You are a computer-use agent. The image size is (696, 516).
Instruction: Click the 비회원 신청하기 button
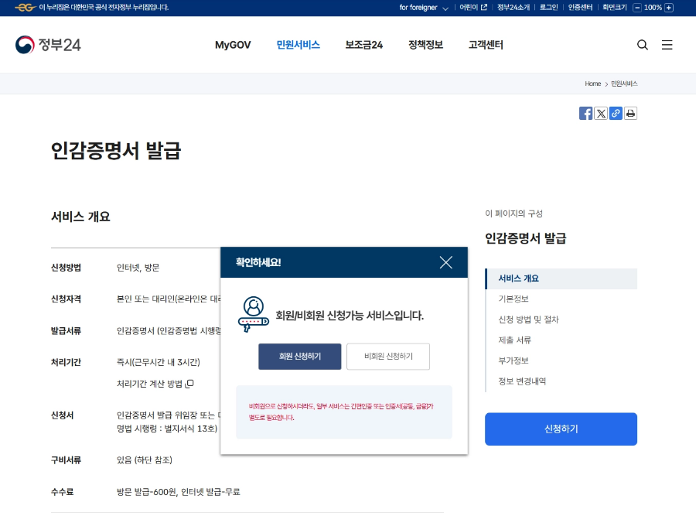[x=388, y=357]
